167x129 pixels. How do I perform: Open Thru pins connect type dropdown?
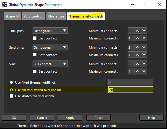pyautogui.click(x=50, y=31)
